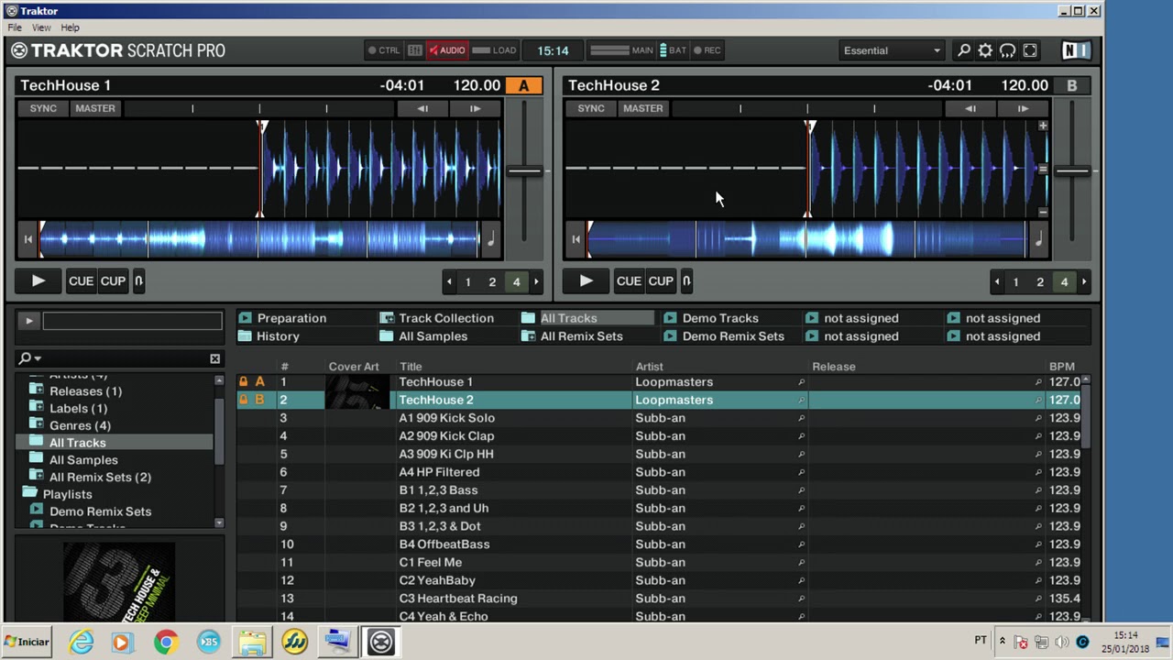Nudge tempo forward on deck B
The height and width of the screenshot is (660, 1173).
(1023, 108)
